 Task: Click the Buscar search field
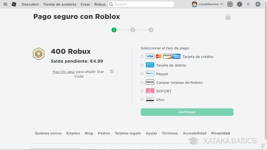click(141, 4)
